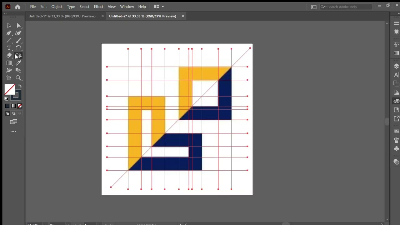This screenshot has height=225, width=400.
Task: Open the Window menu
Action: point(127,7)
